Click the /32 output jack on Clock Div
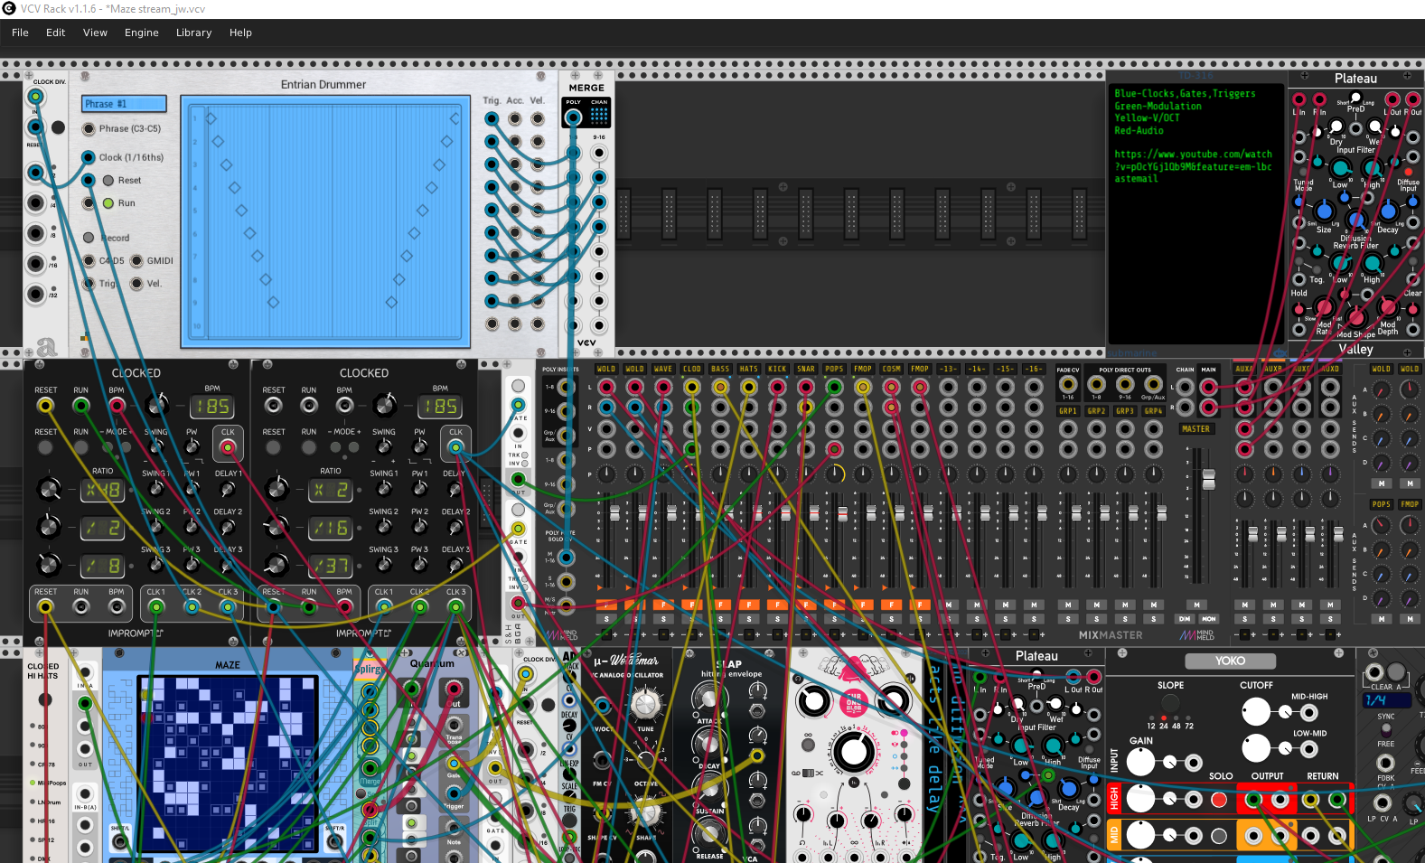The image size is (1425, 863). pyautogui.click(x=35, y=294)
